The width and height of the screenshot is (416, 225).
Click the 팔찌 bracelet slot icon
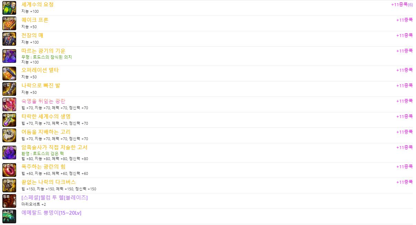(9, 104)
